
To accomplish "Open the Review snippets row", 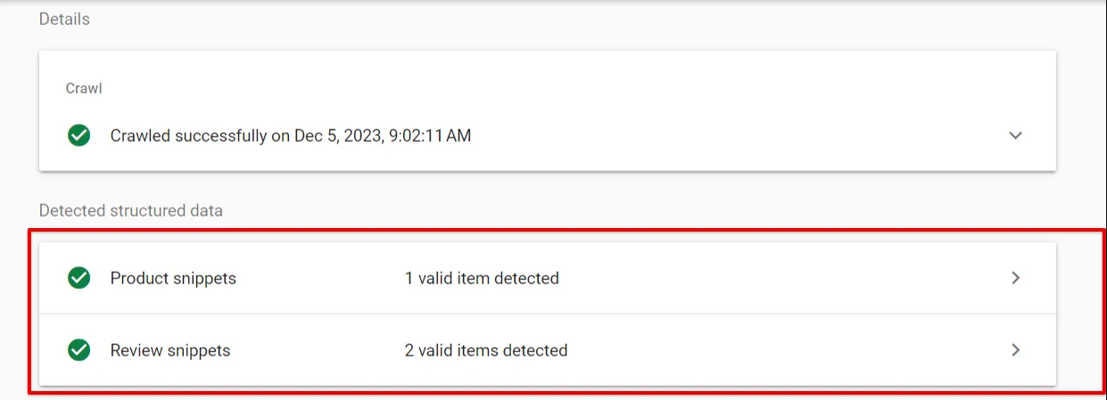I will (x=548, y=350).
